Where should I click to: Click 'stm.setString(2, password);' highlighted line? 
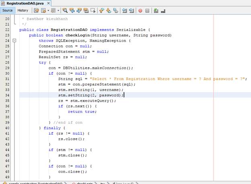[91, 95]
